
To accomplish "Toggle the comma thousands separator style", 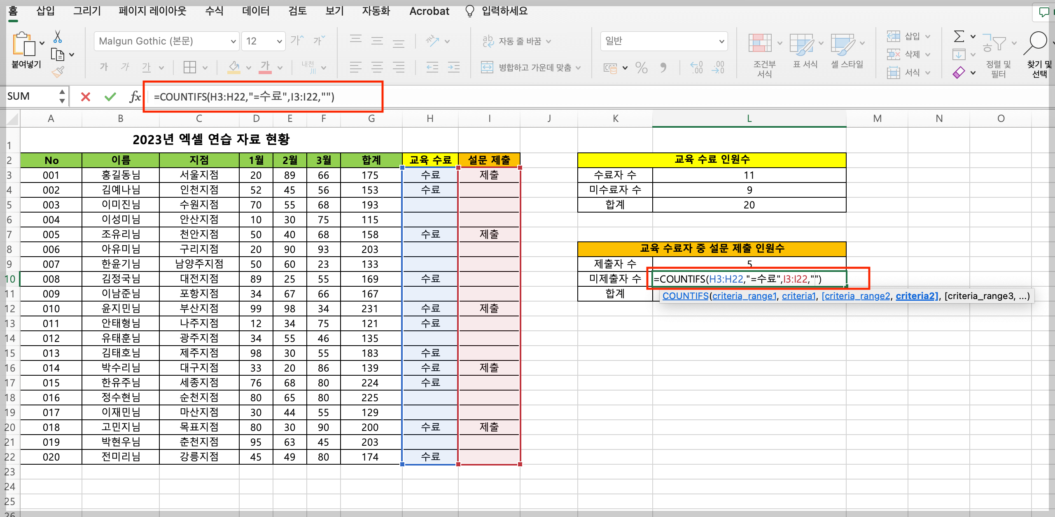I will pyautogui.click(x=664, y=67).
